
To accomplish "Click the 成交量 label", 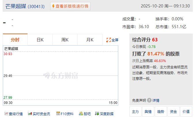I will 129,19.
